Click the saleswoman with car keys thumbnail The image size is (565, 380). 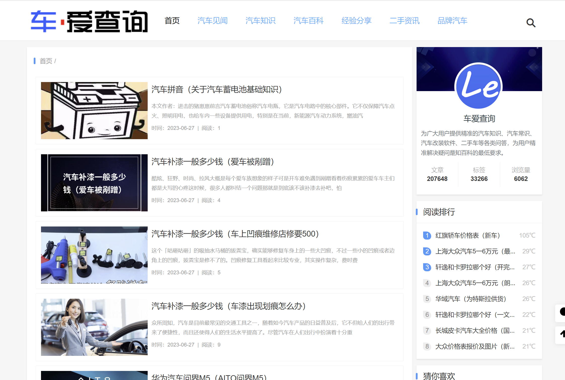tap(94, 327)
